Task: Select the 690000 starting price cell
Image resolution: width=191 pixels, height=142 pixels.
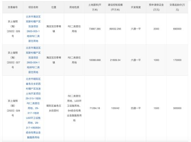Action: tap(177, 29)
